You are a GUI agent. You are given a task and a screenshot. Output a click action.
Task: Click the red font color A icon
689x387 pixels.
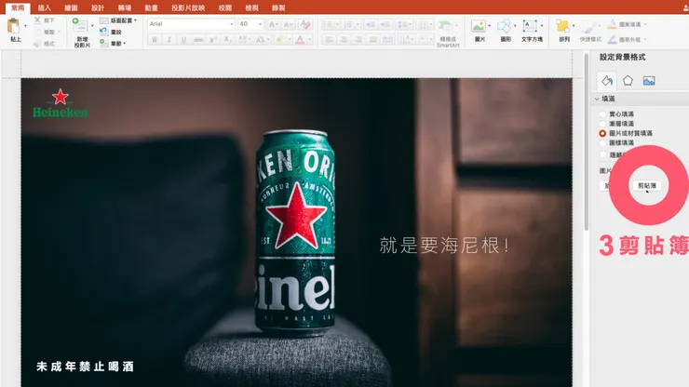point(300,40)
